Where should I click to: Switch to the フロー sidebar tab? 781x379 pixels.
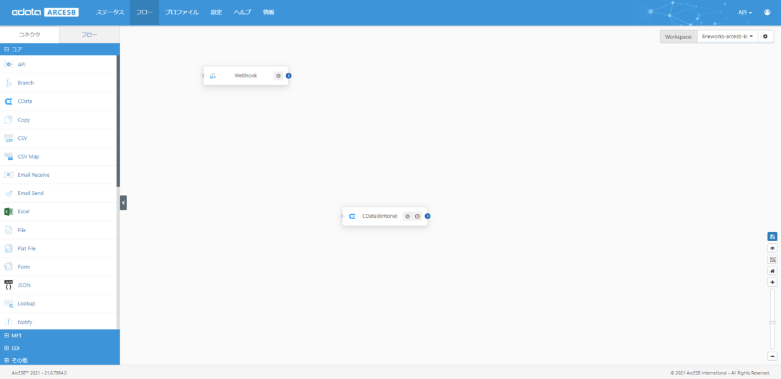pos(89,34)
